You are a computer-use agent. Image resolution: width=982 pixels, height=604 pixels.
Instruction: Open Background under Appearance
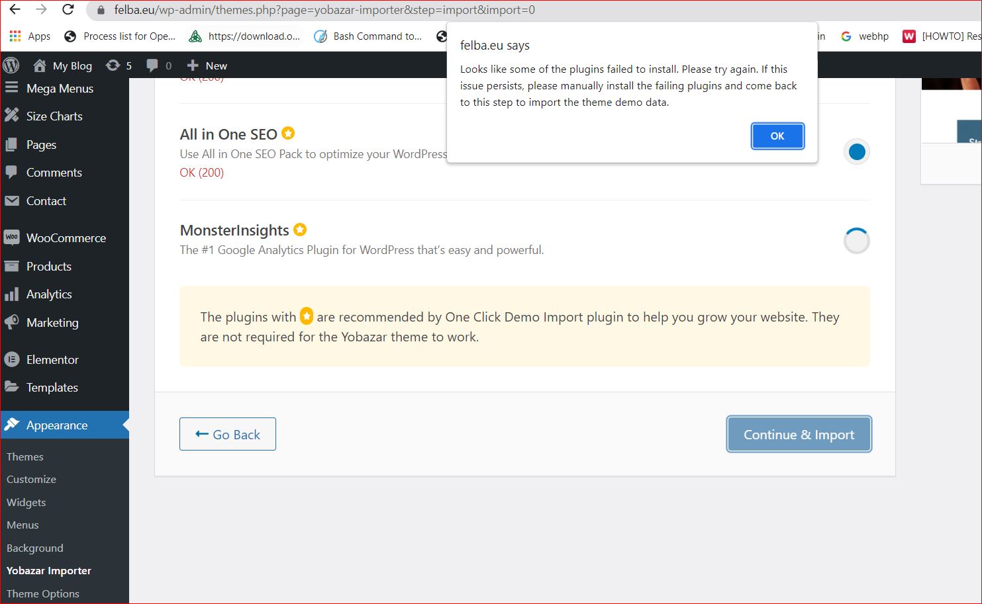click(x=35, y=548)
